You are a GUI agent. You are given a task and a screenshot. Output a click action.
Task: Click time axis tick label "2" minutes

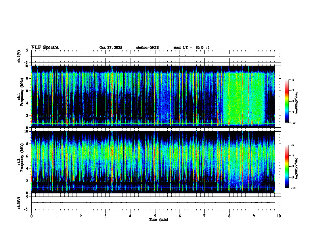point(81,216)
